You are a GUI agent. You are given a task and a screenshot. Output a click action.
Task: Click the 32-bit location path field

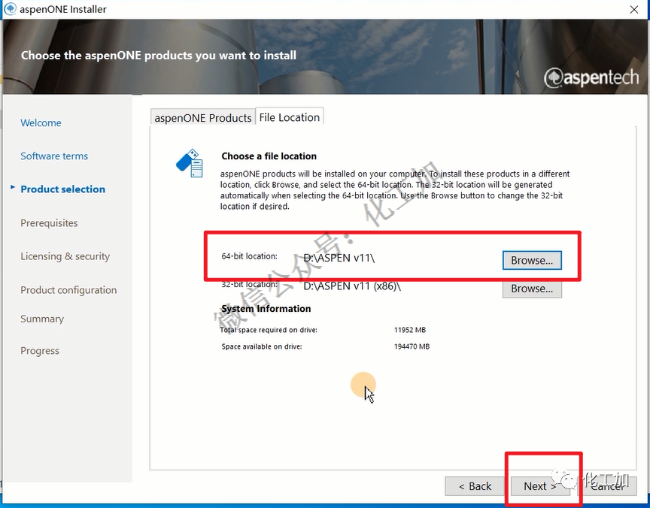pyautogui.click(x=352, y=286)
